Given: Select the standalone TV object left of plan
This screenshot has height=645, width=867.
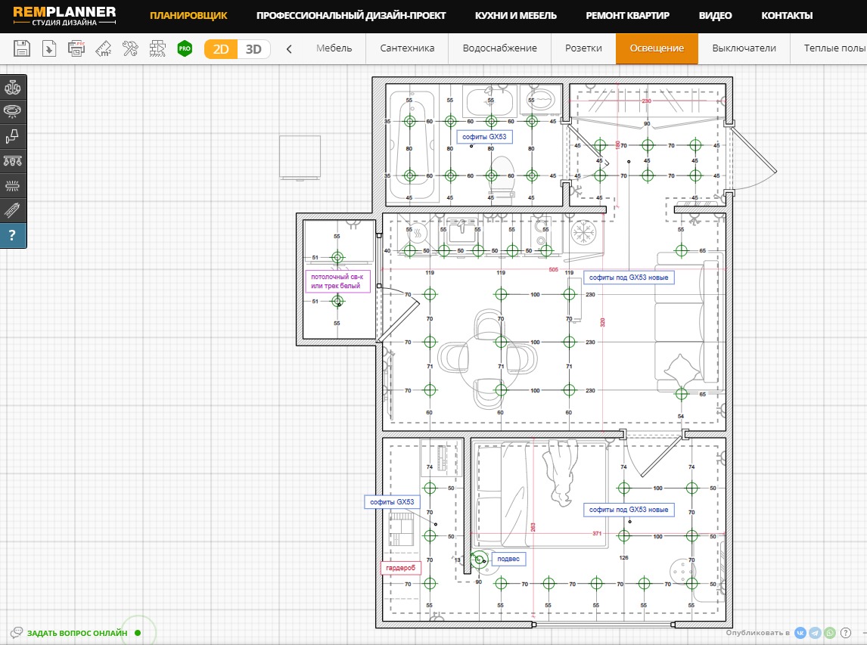Looking at the screenshot, I should pyautogui.click(x=300, y=158).
